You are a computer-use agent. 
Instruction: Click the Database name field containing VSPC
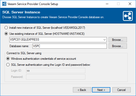click(x=70, y=46)
